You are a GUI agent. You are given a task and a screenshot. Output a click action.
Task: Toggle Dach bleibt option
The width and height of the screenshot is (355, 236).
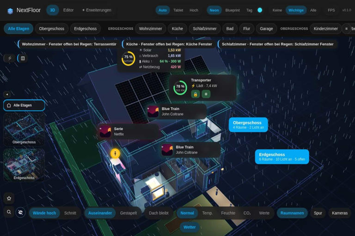click(x=159, y=213)
